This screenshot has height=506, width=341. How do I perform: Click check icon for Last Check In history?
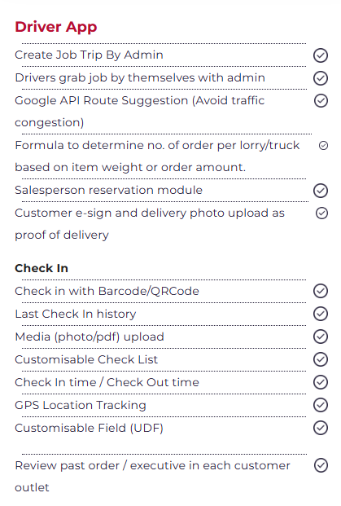click(x=321, y=314)
